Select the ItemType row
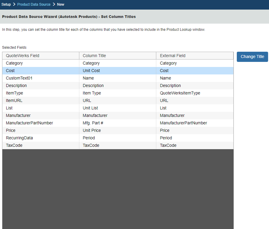Image resolution: width=269 pixels, height=229 pixels. coord(14,93)
